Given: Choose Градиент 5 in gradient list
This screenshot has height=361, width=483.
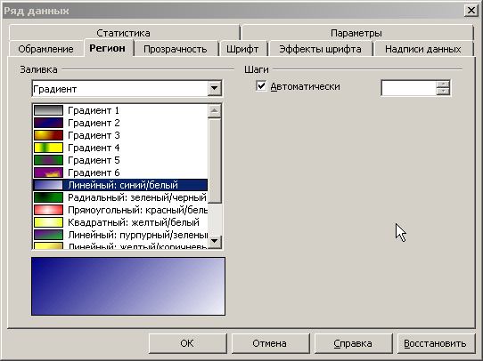Looking at the screenshot, I should [120, 160].
